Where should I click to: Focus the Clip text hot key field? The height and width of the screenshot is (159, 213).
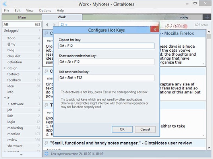[x=106, y=46]
